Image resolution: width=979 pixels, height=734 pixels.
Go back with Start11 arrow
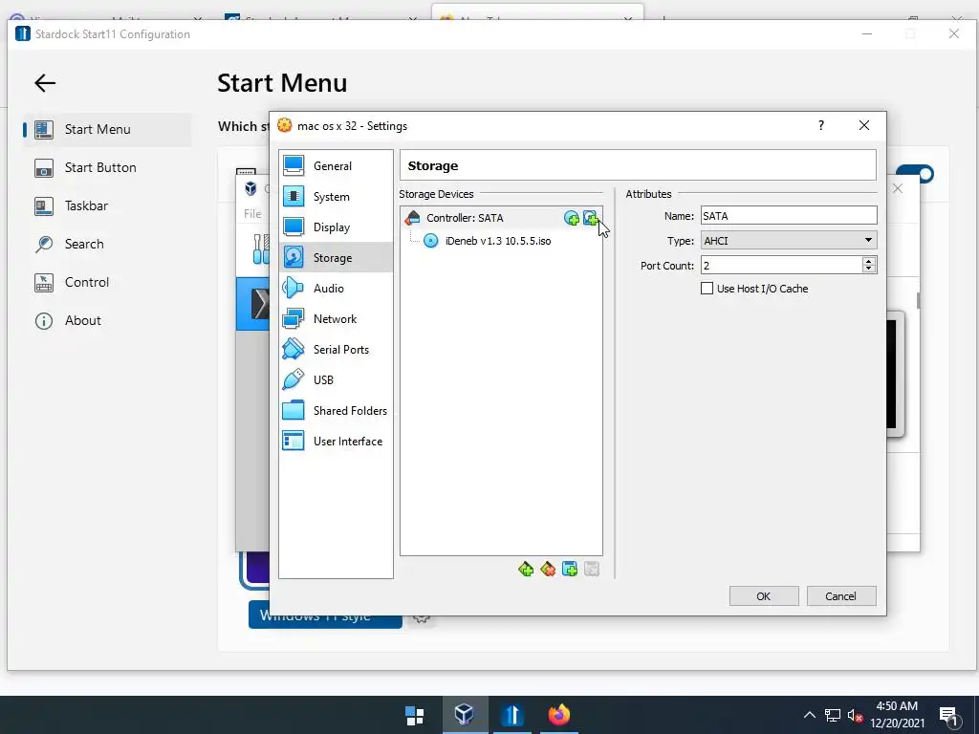[x=45, y=83]
